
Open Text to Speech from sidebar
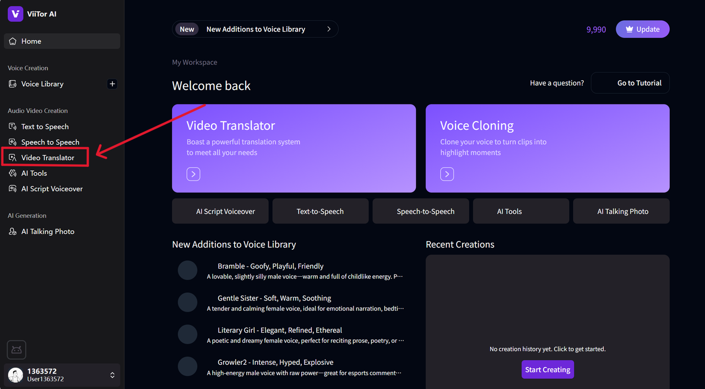pyautogui.click(x=45, y=127)
